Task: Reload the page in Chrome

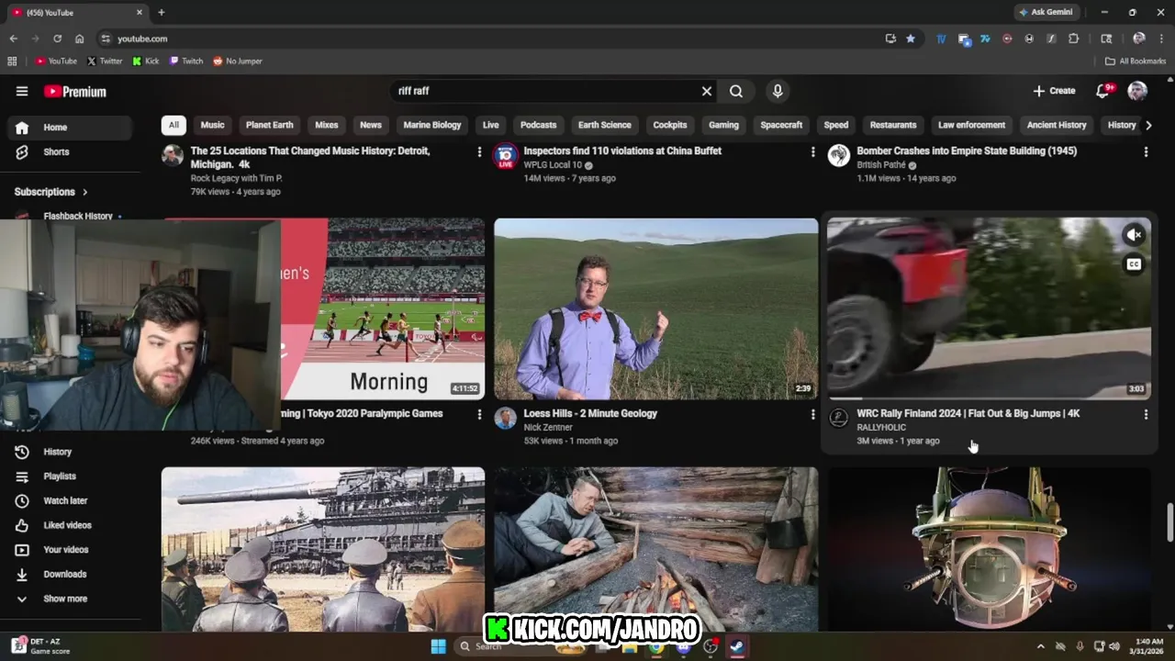Action: click(x=57, y=39)
